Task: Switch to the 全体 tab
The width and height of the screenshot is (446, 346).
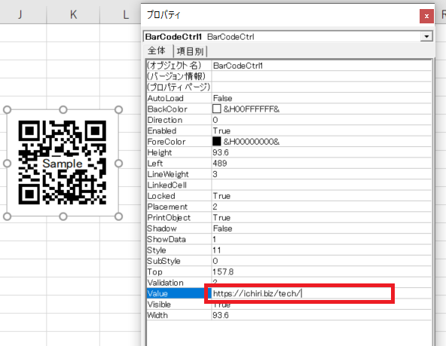Action: pyautogui.click(x=157, y=51)
